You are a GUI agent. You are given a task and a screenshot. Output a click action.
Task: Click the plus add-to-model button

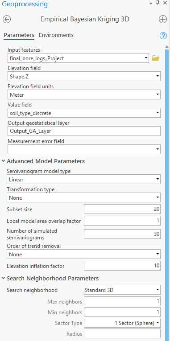pyautogui.click(x=162, y=19)
